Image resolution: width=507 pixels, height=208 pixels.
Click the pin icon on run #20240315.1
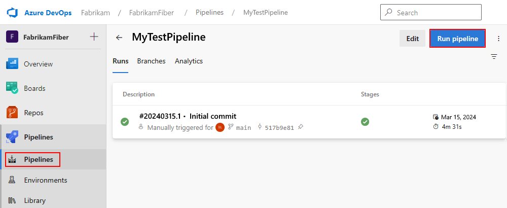pos(301,127)
